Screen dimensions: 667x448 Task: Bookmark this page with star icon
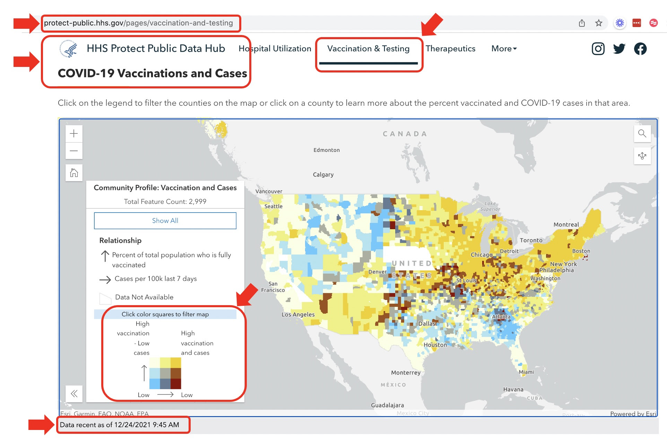[599, 23]
